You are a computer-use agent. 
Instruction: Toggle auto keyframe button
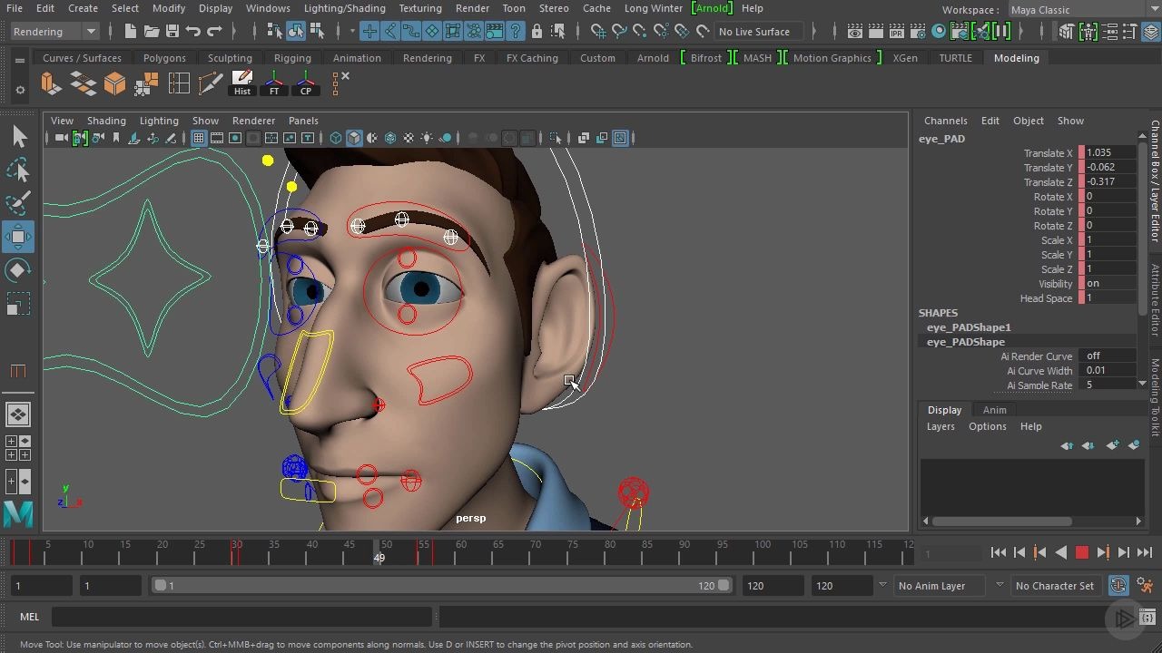click(x=1118, y=586)
